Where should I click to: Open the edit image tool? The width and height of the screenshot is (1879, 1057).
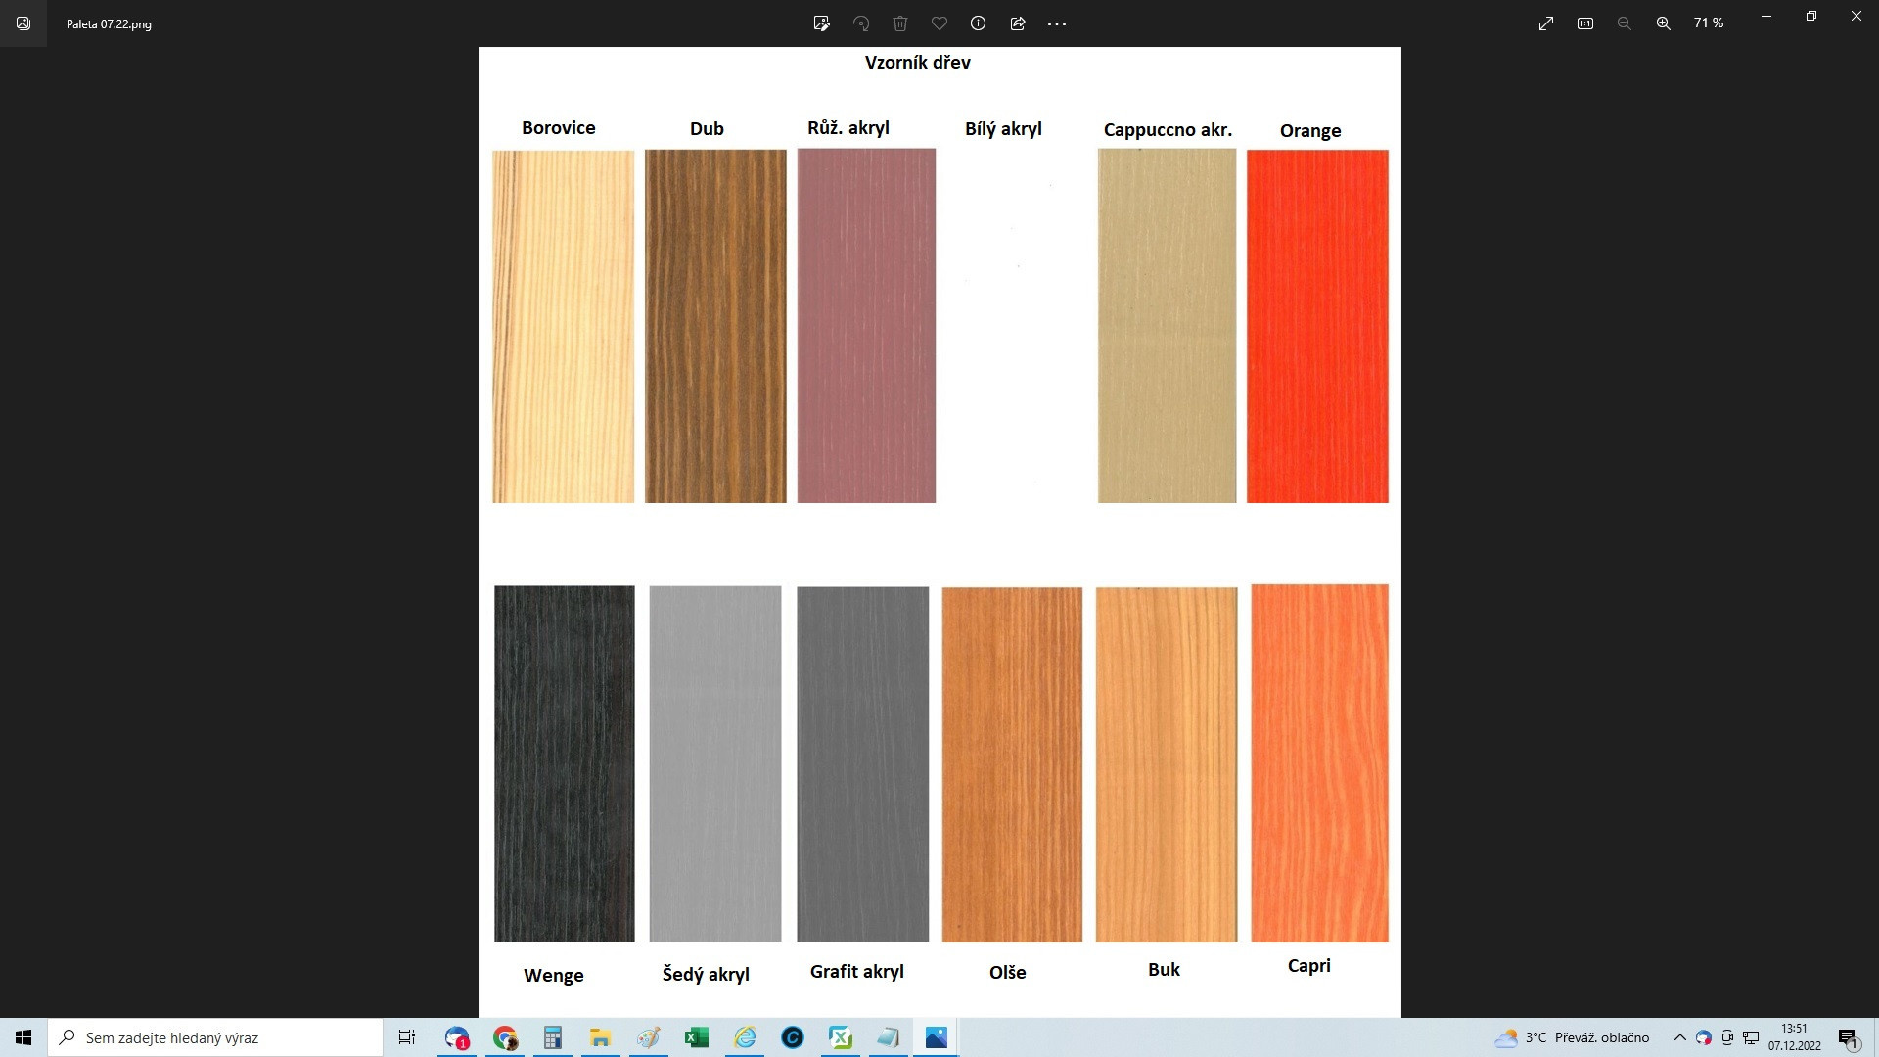coord(821,23)
